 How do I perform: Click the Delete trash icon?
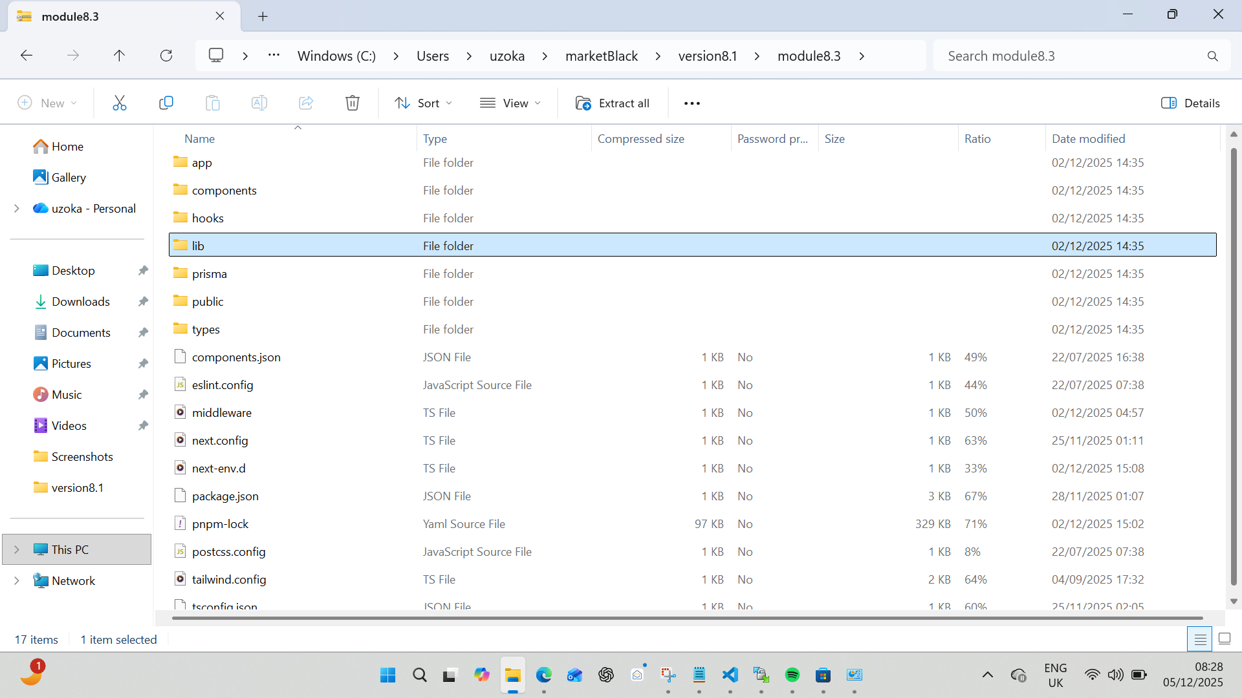point(353,103)
